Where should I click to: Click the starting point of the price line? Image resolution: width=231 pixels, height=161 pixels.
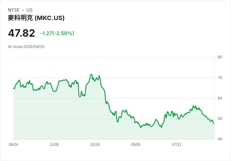coord(14,88)
